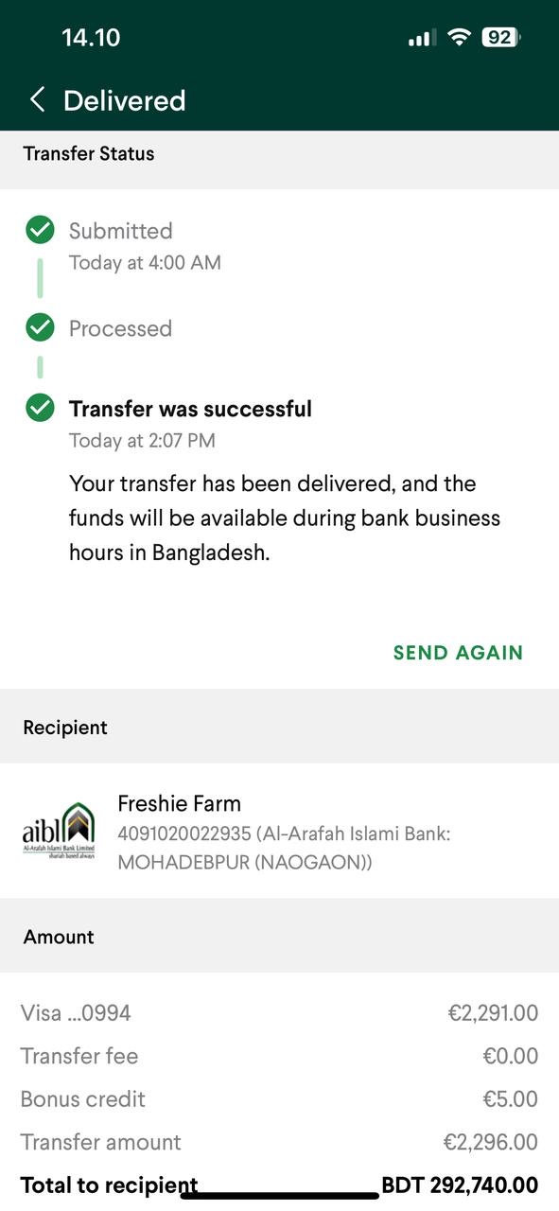Tap the SEND AGAIN button
The height and width of the screenshot is (1211, 559).
pyautogui.click(x=458, y=652)
